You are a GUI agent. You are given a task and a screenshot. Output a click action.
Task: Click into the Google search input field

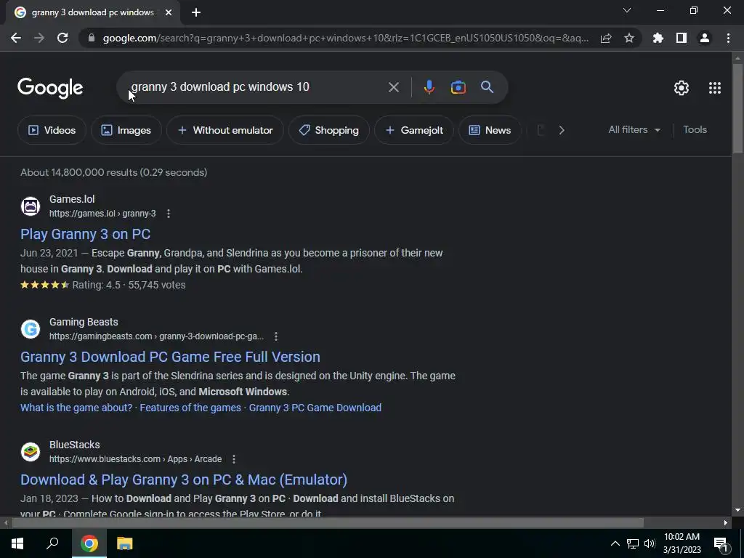(256, 87)
